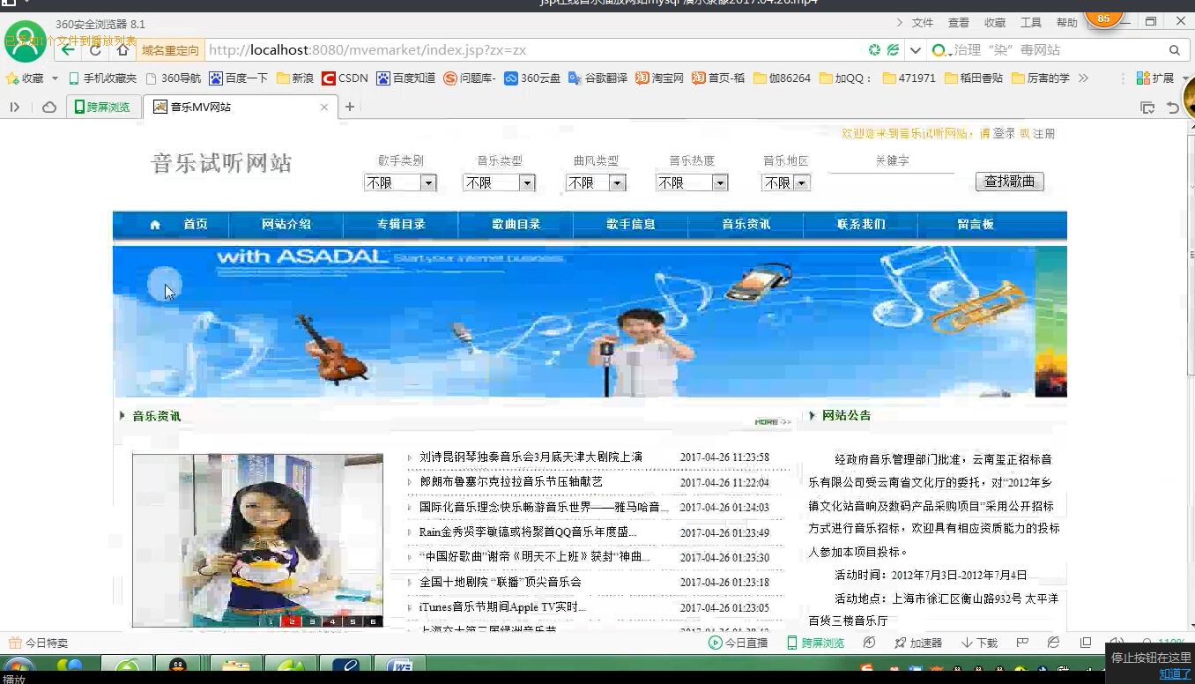The width and height of the screenshot is (1195, 684).
Task: Click the 360 browser user avatar icon
Action: click(25, 41)
